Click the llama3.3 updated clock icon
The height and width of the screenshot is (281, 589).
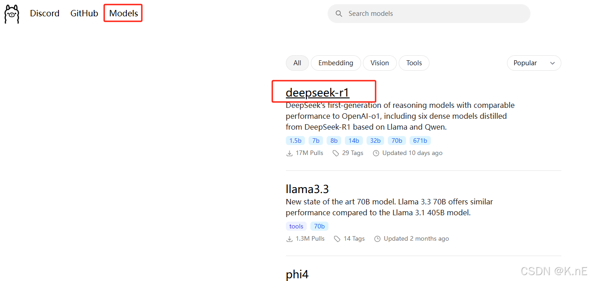pos(377,239)
